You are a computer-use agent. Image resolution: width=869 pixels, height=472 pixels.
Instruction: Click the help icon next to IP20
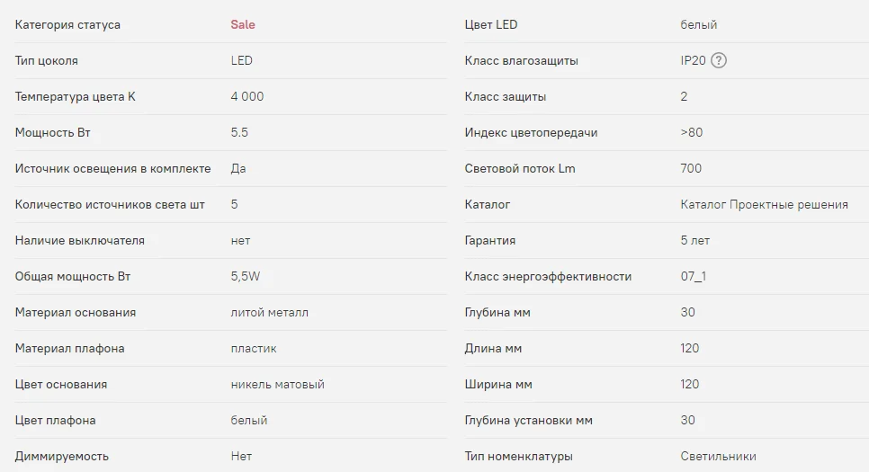(718, 60)
